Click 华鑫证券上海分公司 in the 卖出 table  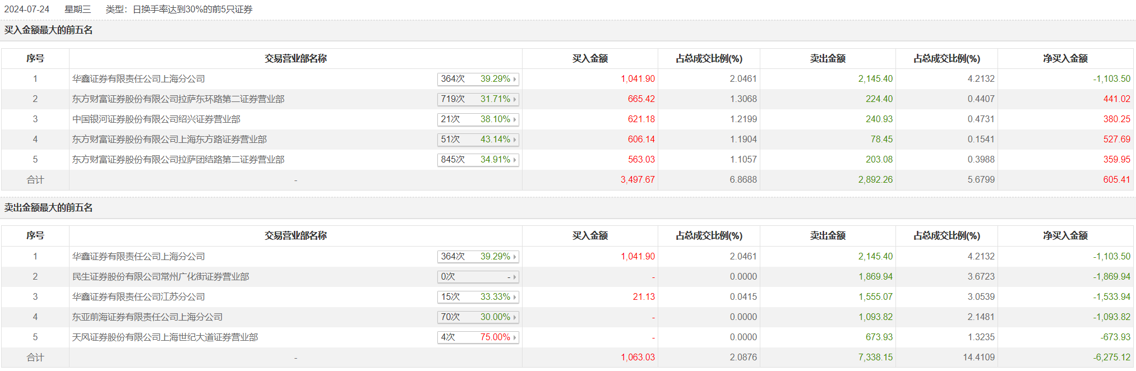(138, 257)
